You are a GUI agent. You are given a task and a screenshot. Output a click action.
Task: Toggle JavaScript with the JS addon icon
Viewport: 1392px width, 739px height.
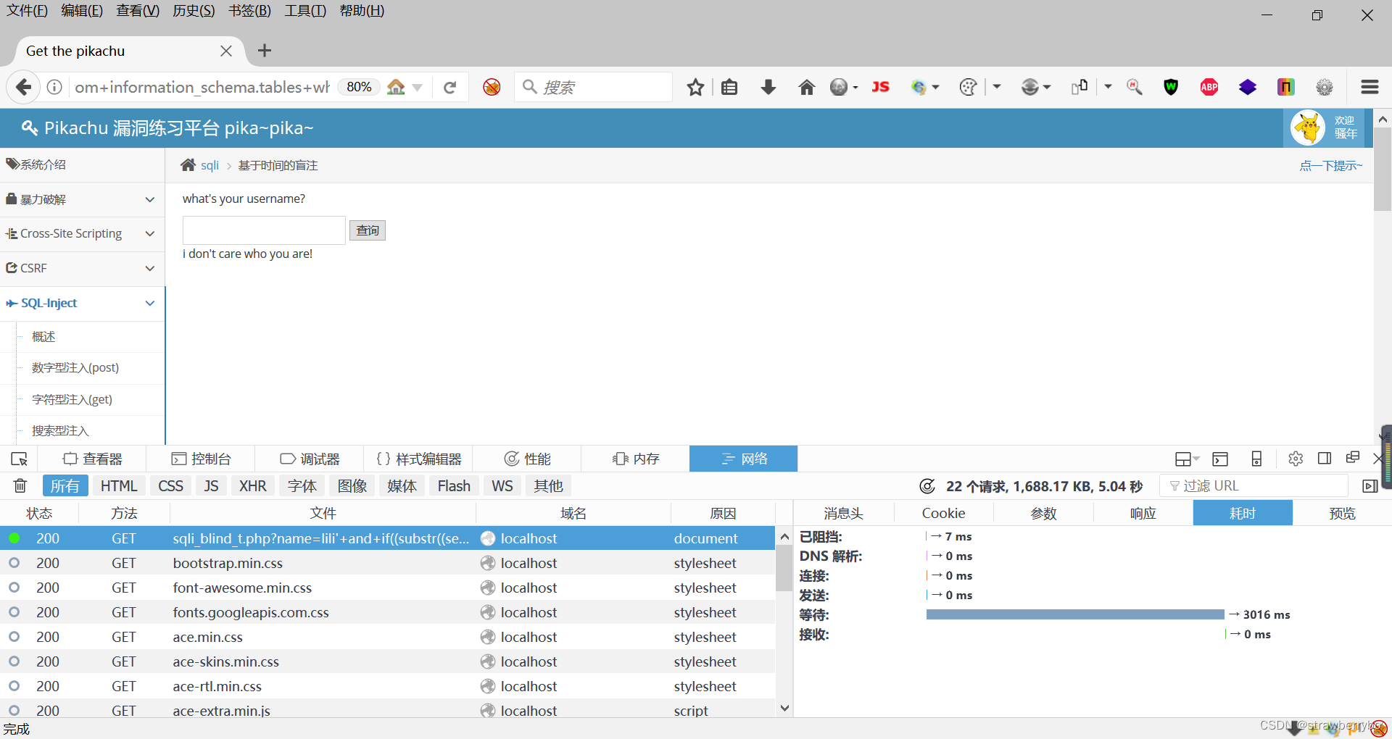point(880,87)
